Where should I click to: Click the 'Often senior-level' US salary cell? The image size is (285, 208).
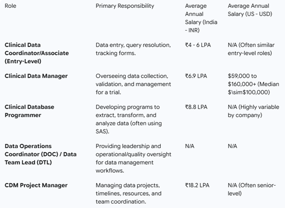point(252,189)
